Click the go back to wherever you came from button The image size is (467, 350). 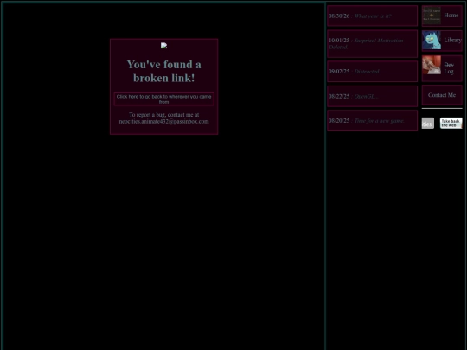click(163, 99)
